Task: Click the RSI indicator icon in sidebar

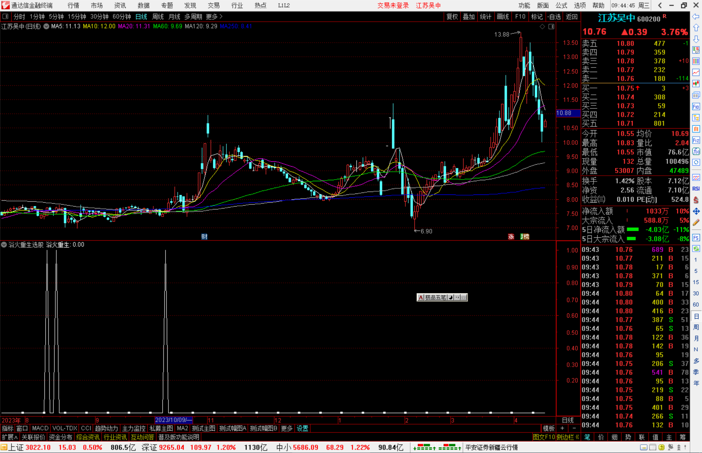Action: click(696, 189)
